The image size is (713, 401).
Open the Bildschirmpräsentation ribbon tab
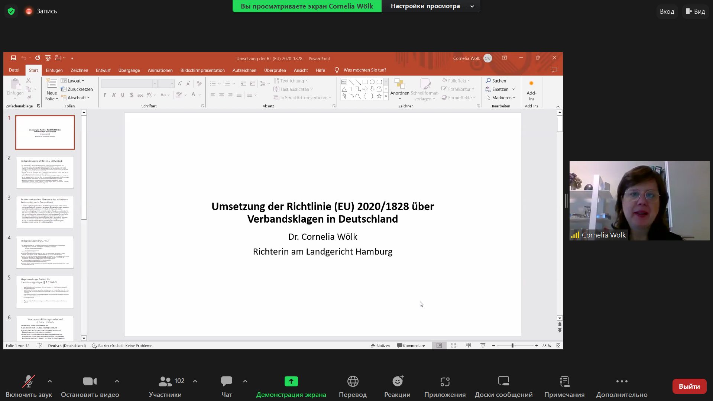[x=202, y=70]
